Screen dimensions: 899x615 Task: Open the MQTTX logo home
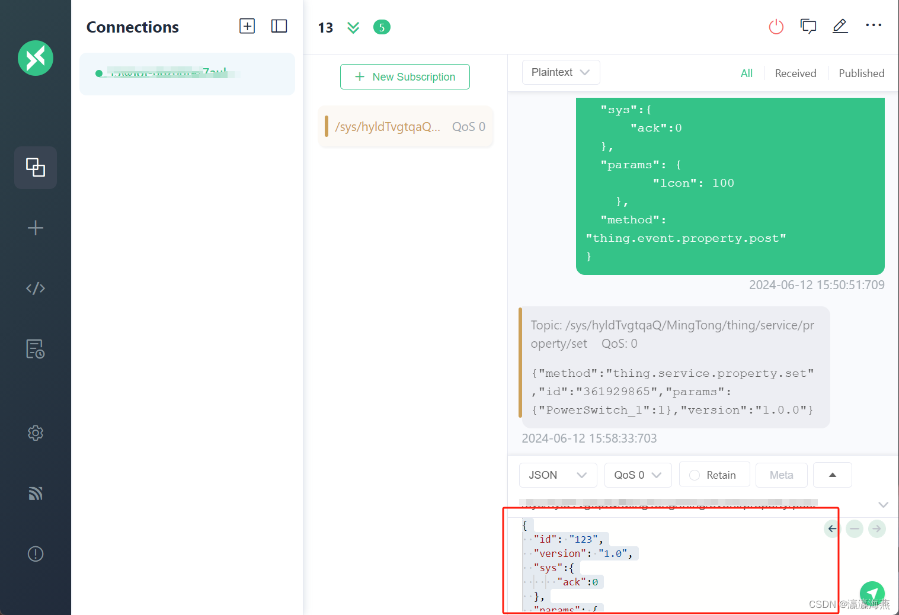point(36,58)
